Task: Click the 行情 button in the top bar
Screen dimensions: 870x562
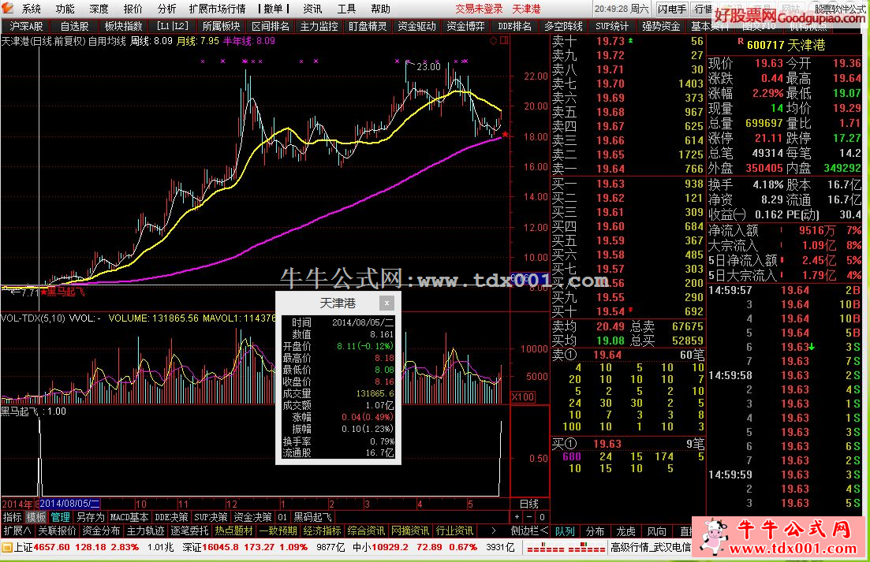Action: click(703, 9)
